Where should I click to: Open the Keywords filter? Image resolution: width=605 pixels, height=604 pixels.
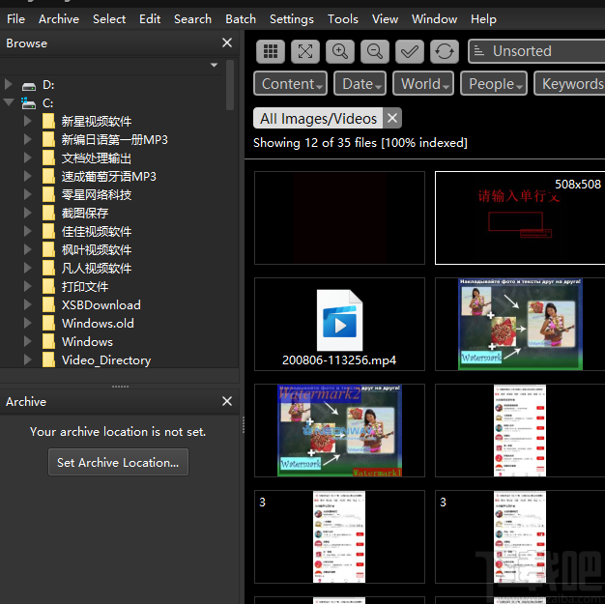[569, 83]
